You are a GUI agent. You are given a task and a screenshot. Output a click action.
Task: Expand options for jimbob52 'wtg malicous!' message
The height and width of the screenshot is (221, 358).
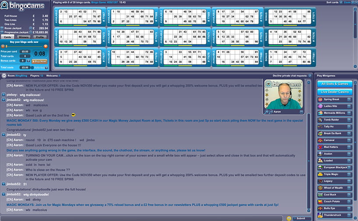click(x=4, y=100)
